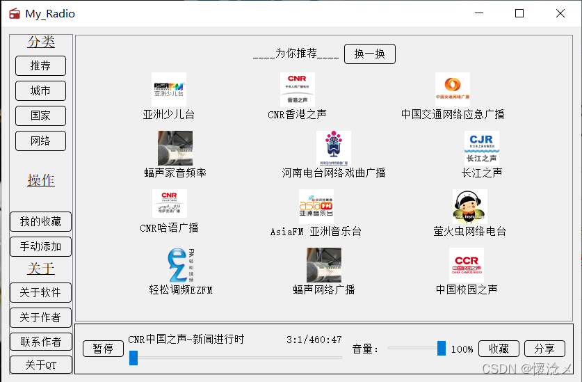Switch to the 城市 category

point(40,90)
